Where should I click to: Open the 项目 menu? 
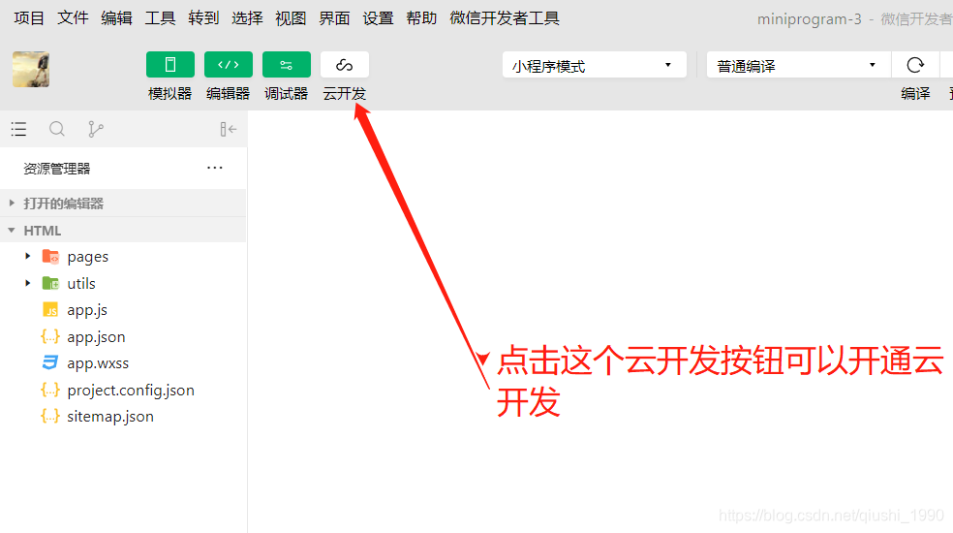click(29, 18)
